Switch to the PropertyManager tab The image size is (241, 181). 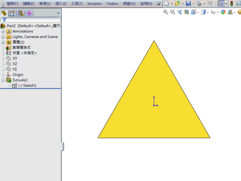pyautogui.click(x=12, y=13)
